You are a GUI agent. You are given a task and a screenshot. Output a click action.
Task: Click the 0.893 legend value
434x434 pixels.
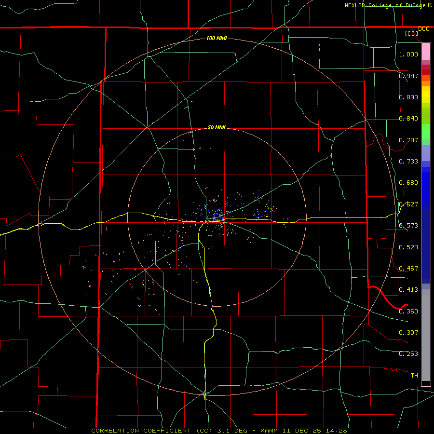pos(408,97)
